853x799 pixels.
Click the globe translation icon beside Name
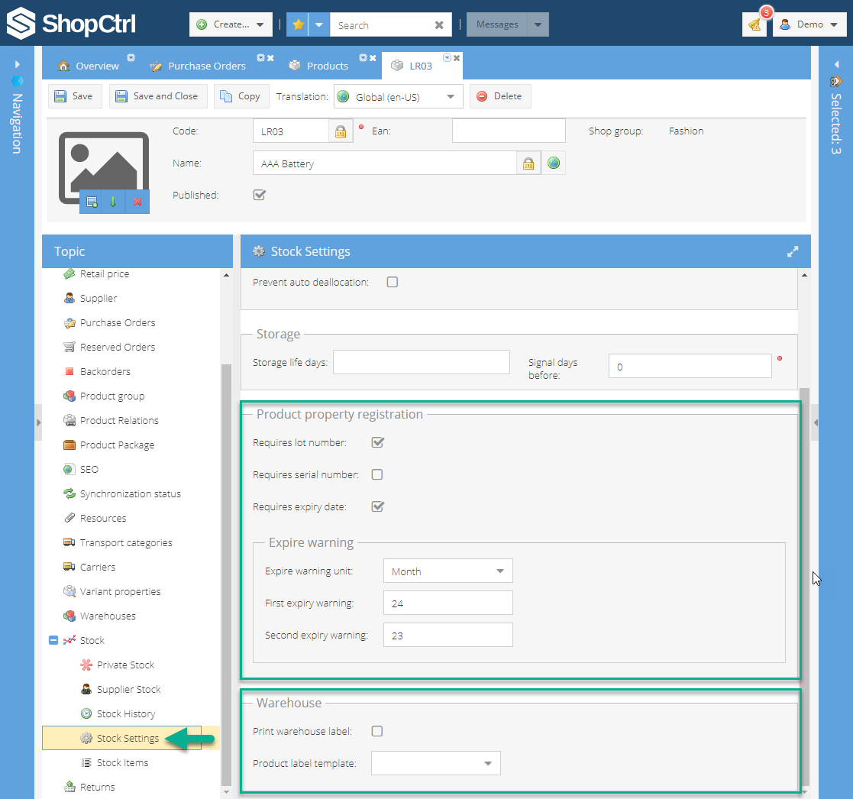553,163
